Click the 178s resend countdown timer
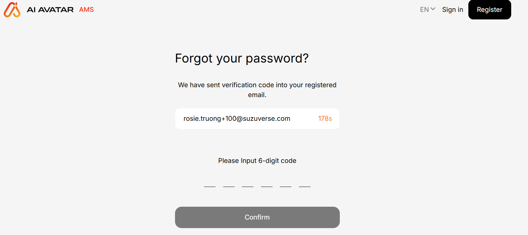The height and width of the screenshot is (235, 528). [x=325, y=118]
